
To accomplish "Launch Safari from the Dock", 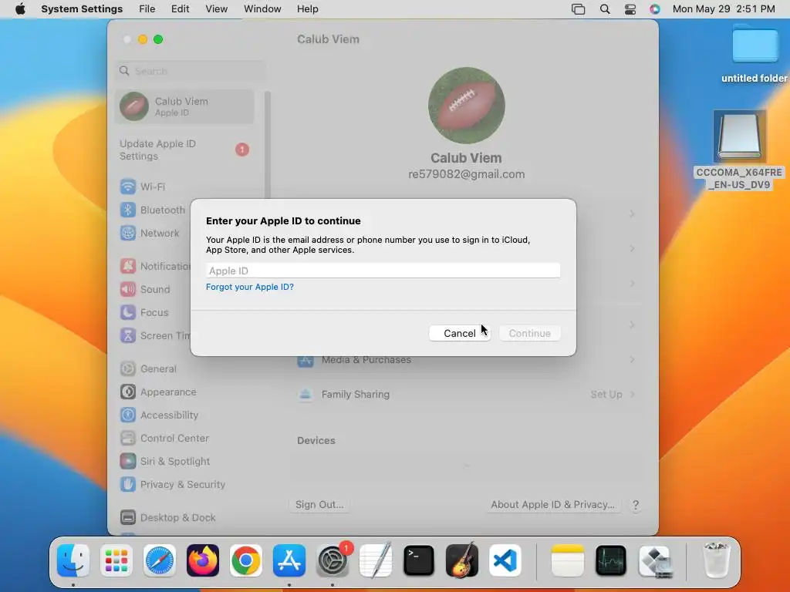I will point(160,560).
